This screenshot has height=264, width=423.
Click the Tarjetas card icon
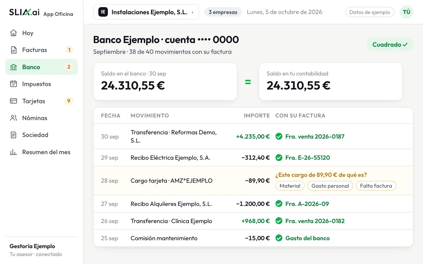click(14, 101)
